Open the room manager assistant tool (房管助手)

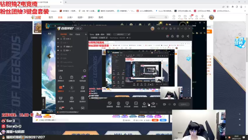[x=60, y=79]
